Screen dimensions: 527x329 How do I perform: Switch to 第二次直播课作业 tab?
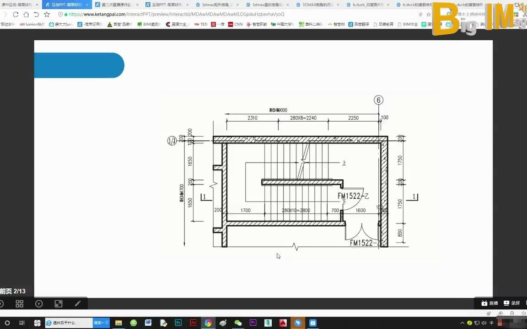115,5
